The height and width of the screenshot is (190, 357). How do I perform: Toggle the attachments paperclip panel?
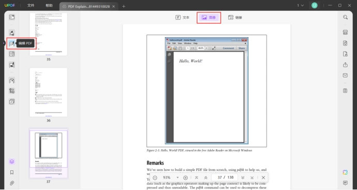tap(12, 183)
